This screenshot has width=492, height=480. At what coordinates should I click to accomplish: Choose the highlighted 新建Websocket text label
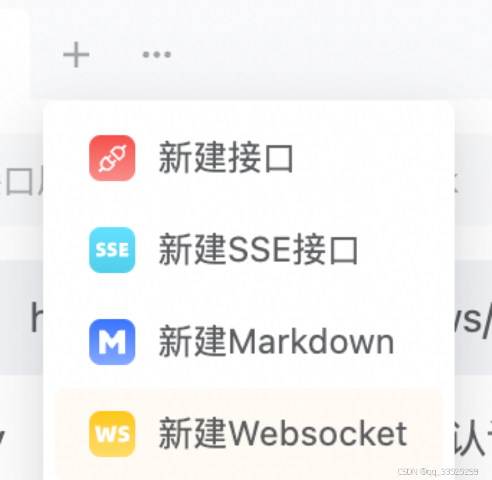click(283, 433)
